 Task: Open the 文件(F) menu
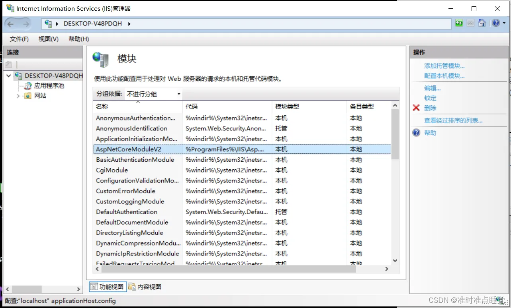click(x=19, y=39)
